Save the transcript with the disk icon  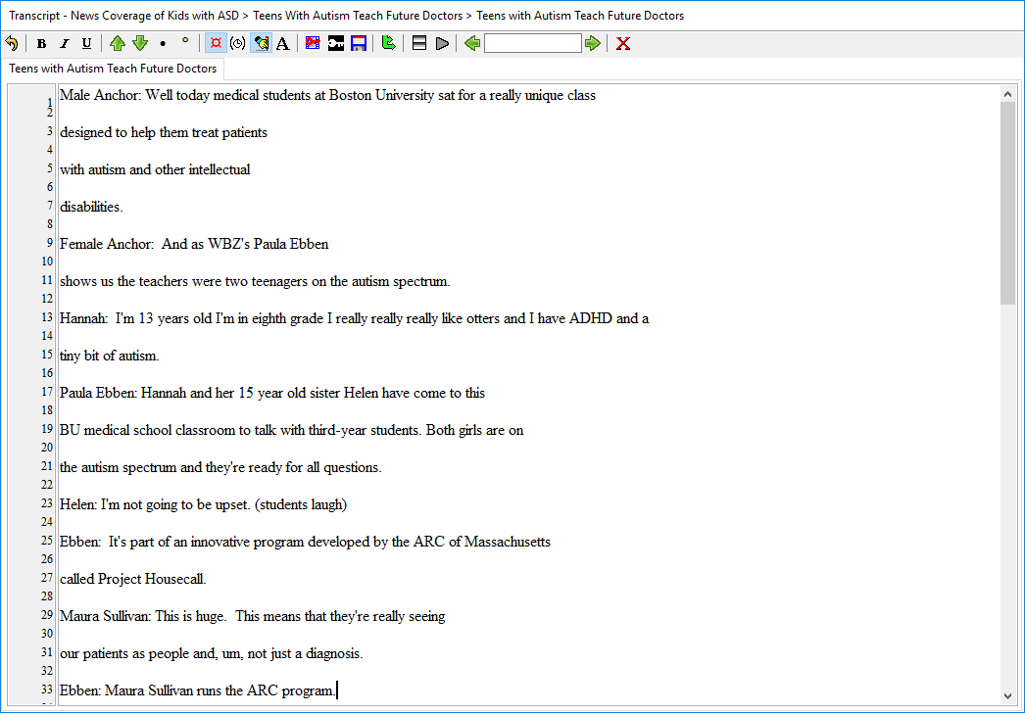(359, 42)
